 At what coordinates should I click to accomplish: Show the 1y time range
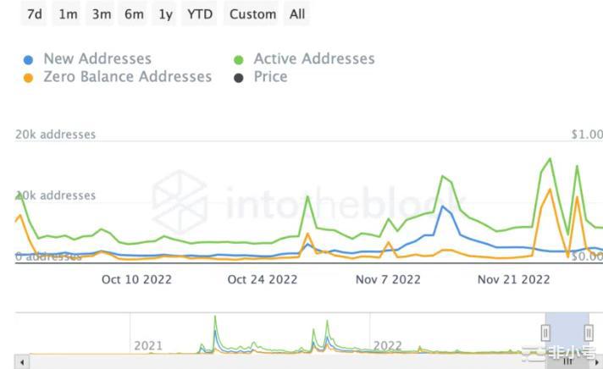tap(165, 14)
